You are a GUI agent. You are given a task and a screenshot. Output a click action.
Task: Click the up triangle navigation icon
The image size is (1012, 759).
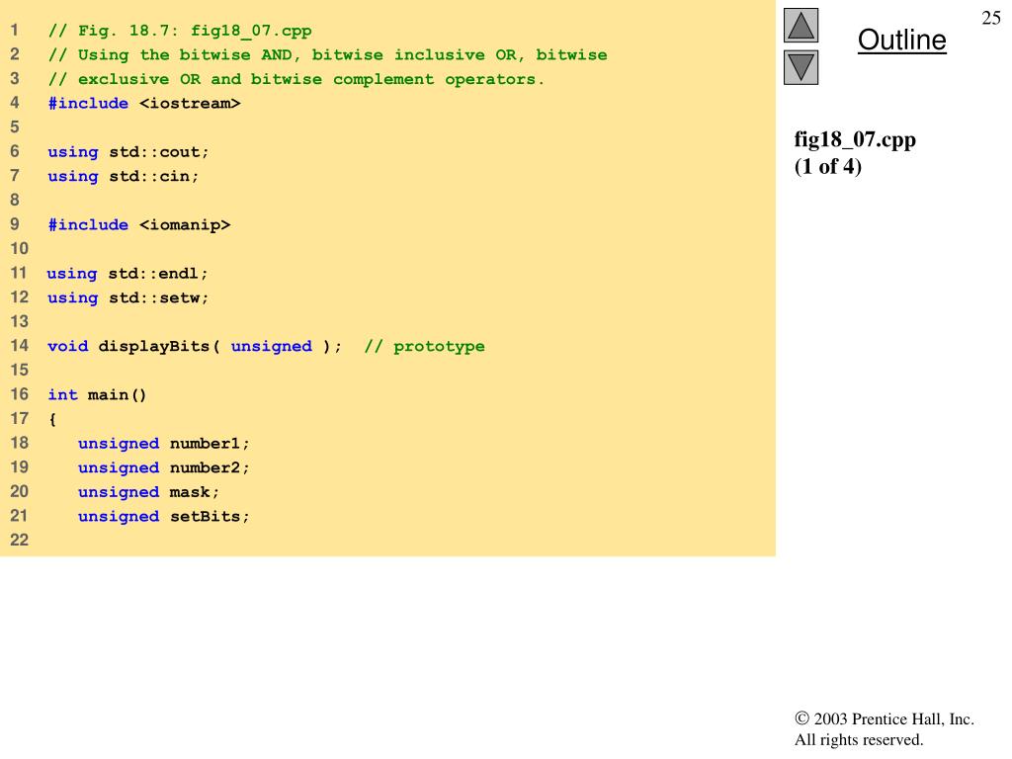801,25
